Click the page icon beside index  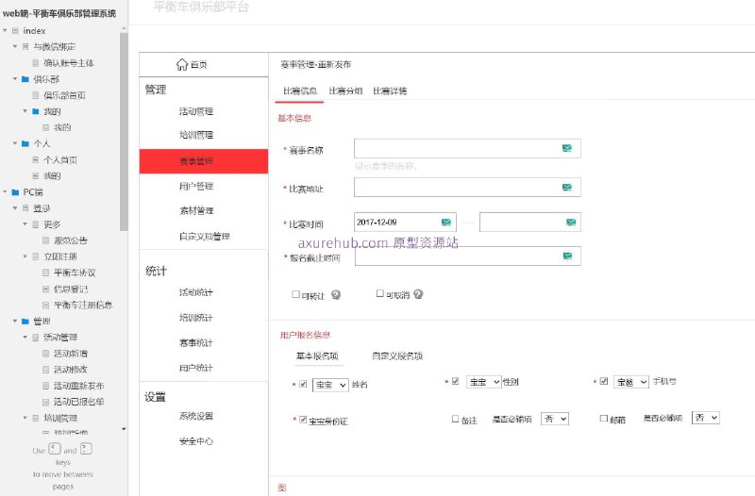tap(15, 31)
